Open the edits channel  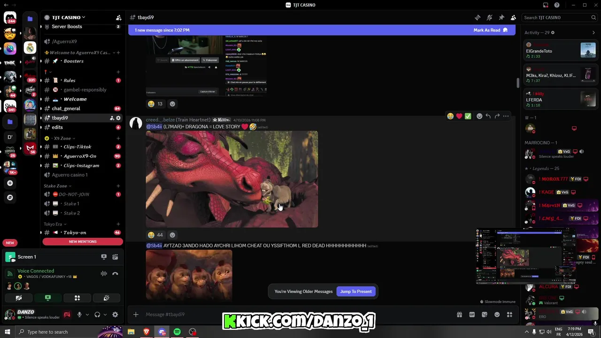pyautogui.click(x=82, y=127)
